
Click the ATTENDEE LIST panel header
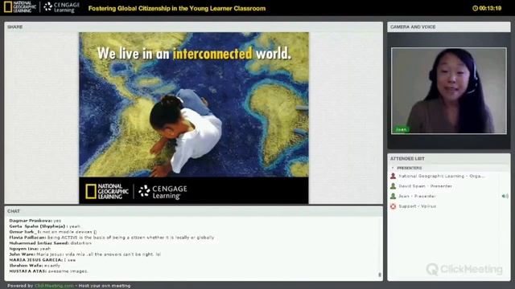(449, 159)
